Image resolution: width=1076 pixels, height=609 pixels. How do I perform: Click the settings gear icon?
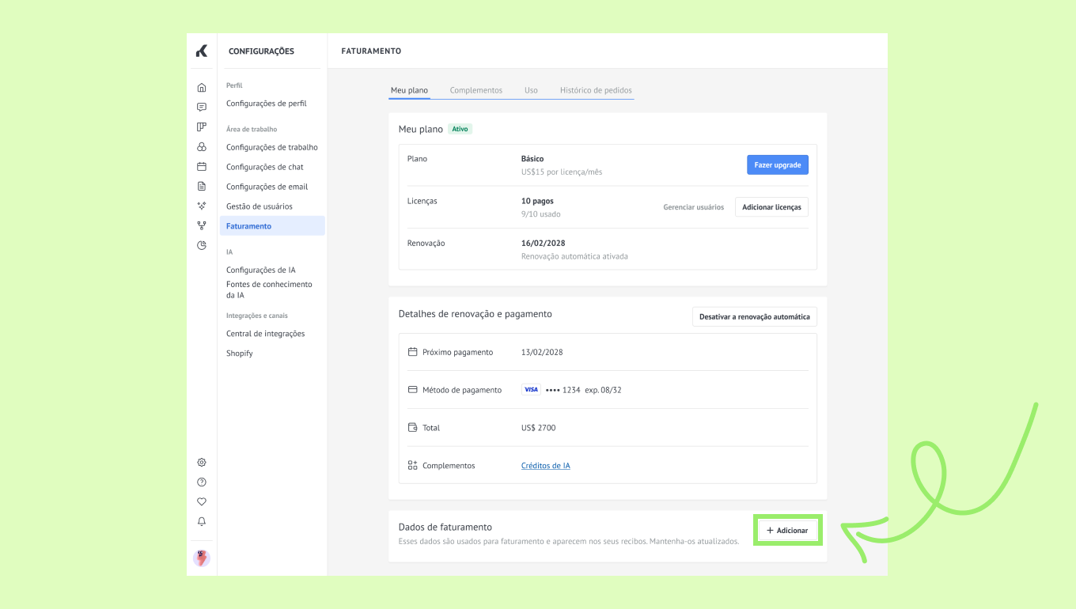202,462
